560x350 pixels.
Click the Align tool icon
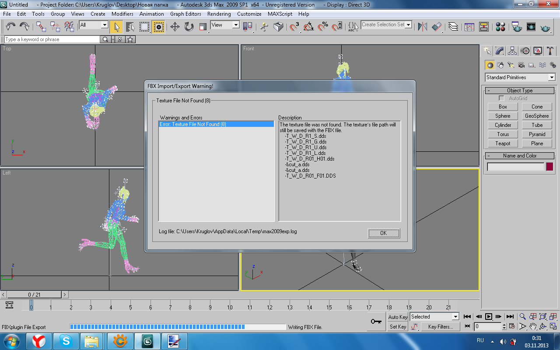click(437, 27)
